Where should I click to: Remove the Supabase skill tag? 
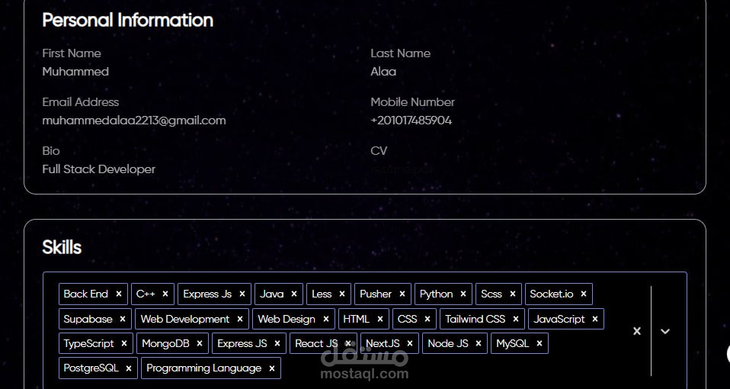click(123, 319)
